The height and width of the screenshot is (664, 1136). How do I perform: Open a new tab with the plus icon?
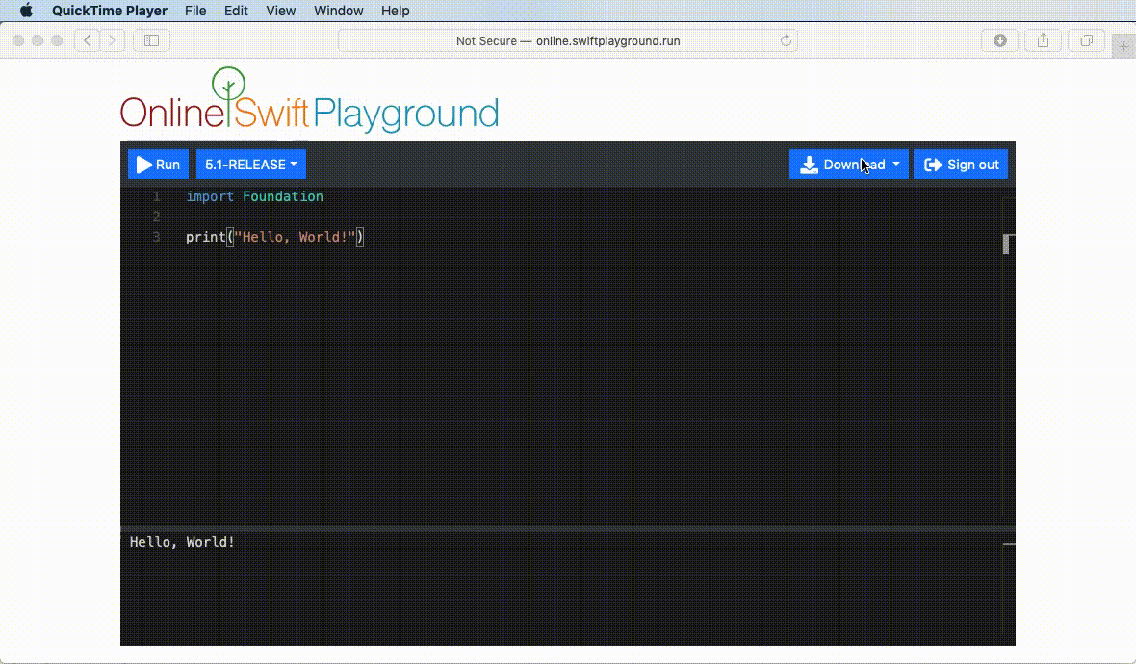(x=1123, y=46)
